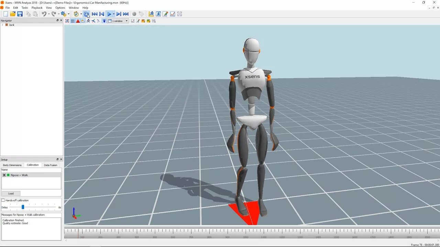Step back to the previous frame

click(102, 14)
